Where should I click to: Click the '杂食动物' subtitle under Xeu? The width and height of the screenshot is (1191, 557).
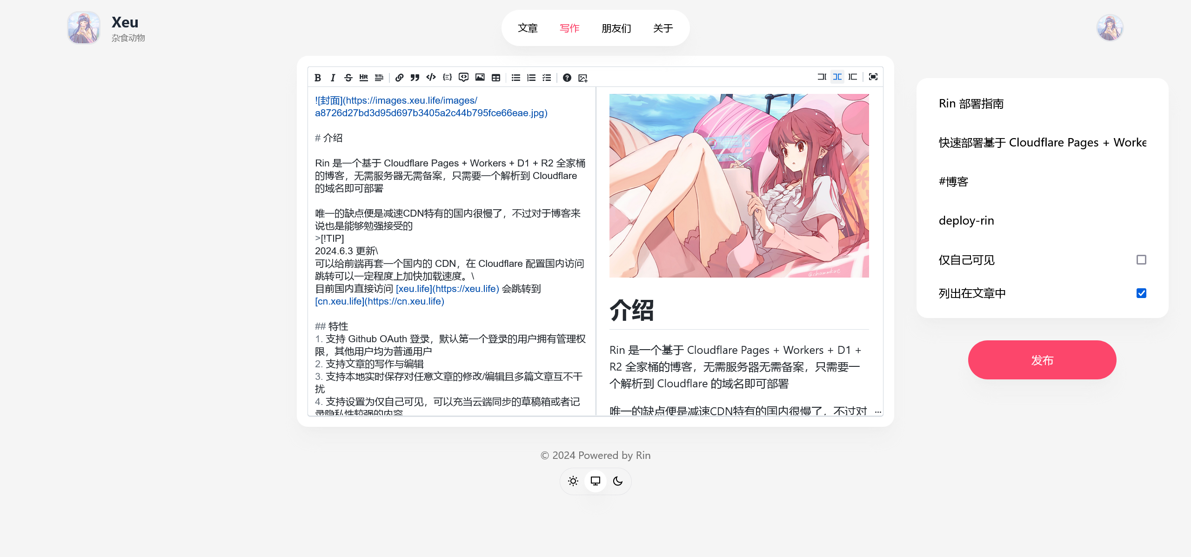pyautogui.click(x=128, y=38)
